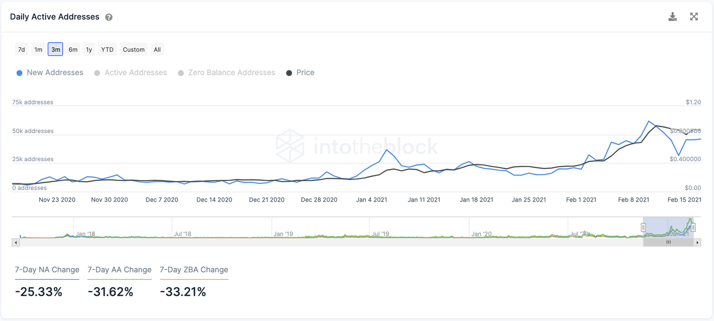Download the chart data
Viewport: 714px width, 321px height.
click(x=673, y=16)
